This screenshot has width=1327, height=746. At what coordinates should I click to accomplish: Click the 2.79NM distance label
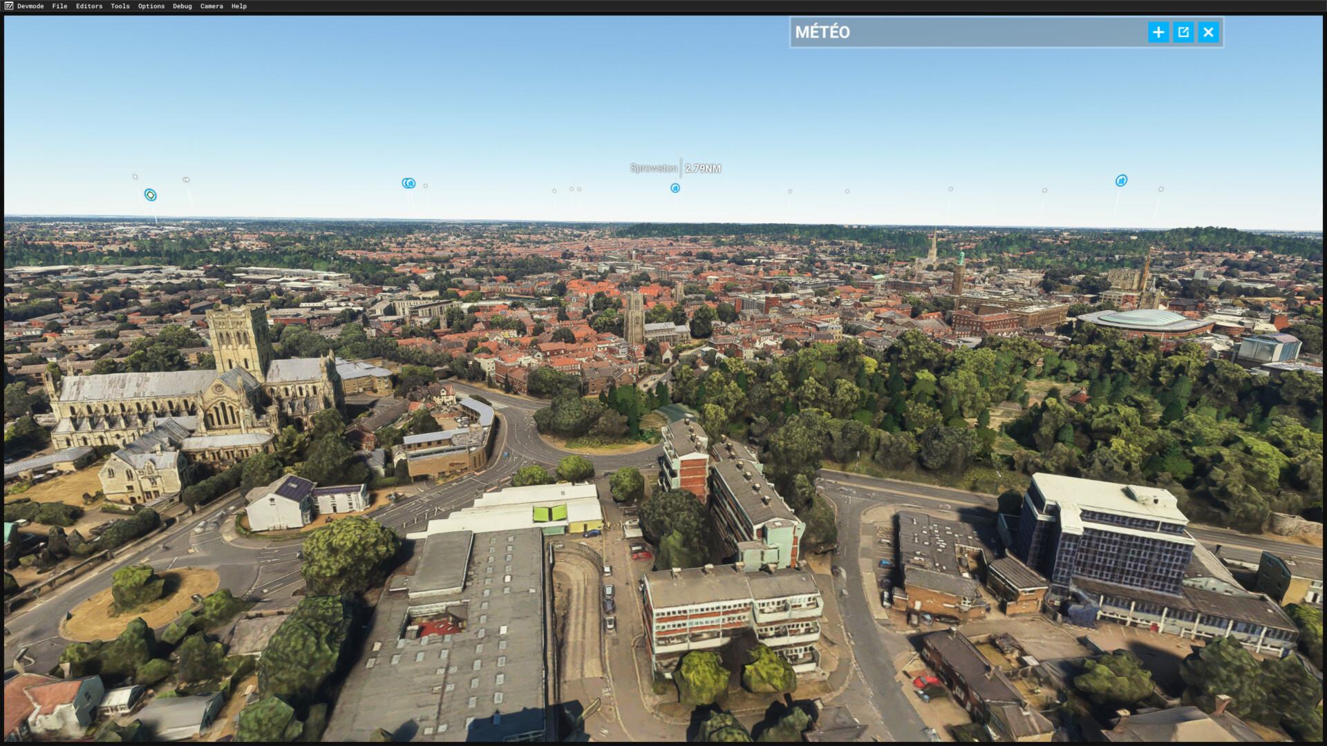pyautogui.click(x=703, y=169)
